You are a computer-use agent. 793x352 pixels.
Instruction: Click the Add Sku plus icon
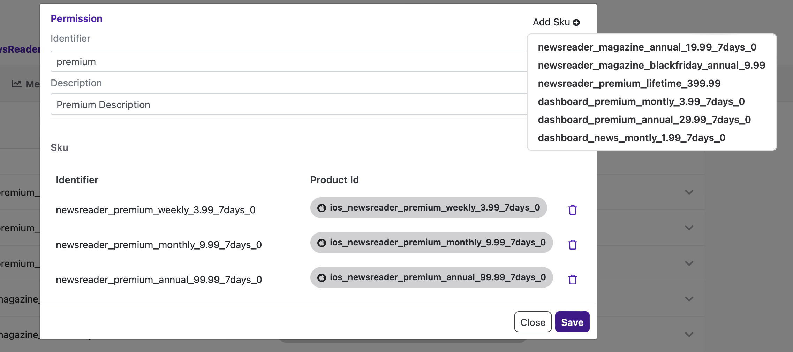click(576, 23)
